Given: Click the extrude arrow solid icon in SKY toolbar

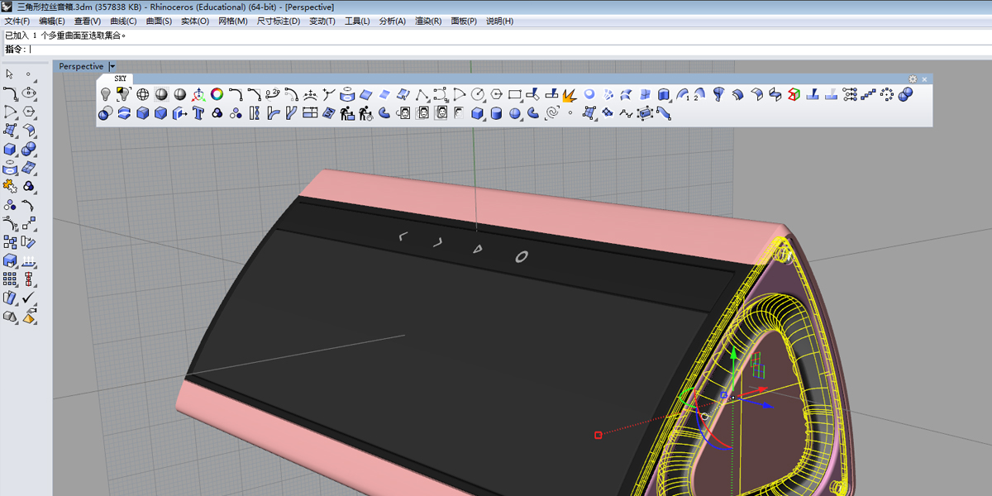Looking at the screenshot, I should (x=179, y=113).
